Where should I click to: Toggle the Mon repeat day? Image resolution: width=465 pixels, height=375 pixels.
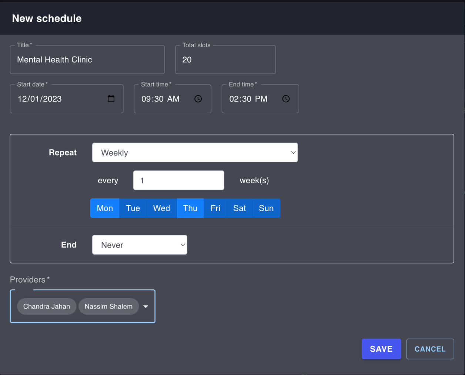104,208
